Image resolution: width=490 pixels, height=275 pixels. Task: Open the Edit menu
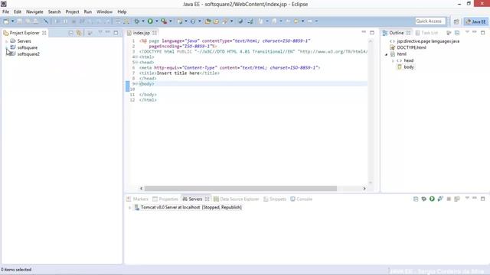18,12
